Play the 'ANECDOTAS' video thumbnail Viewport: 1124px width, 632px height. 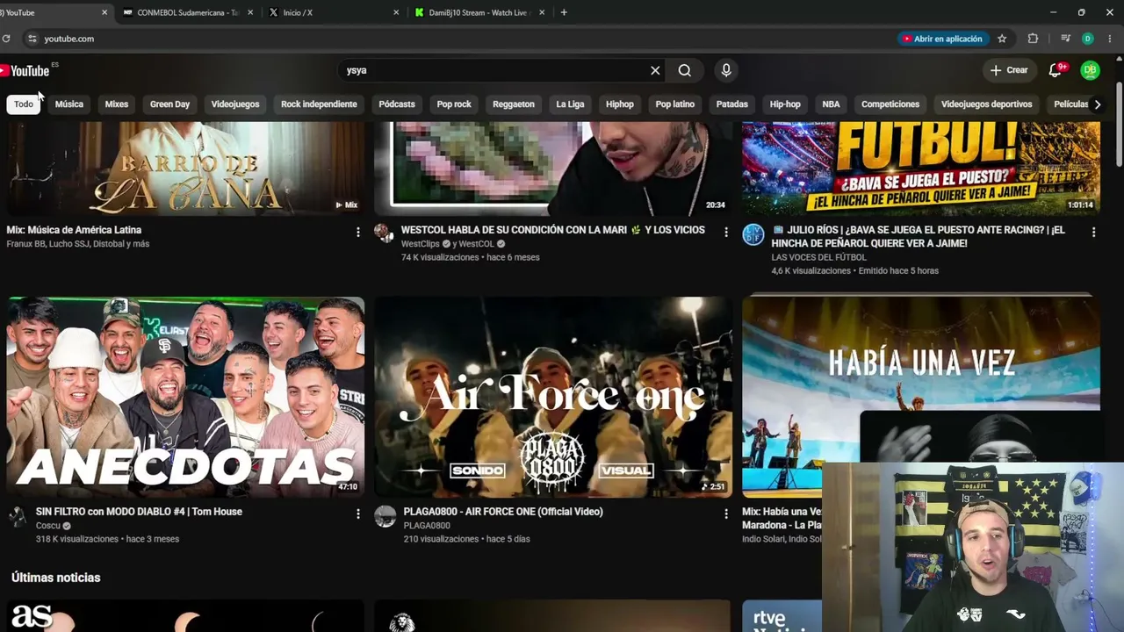click(x=185, y=397)
